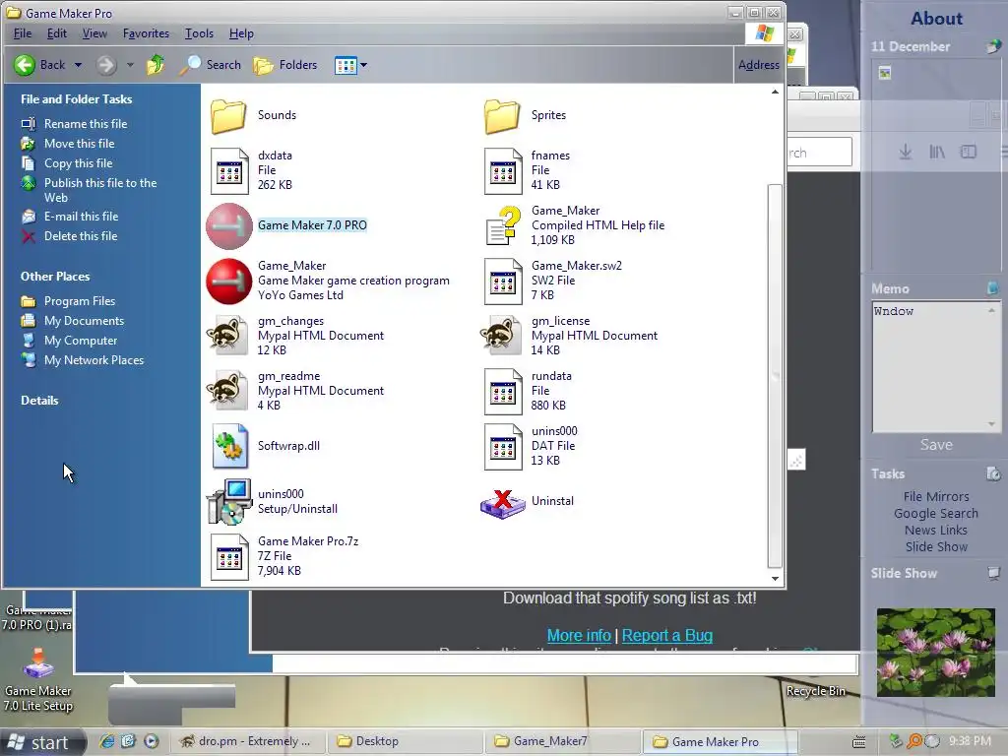This screenshot has height=756, width=1008.
Task: Open the File menu
Action: [x=23, y=33]
